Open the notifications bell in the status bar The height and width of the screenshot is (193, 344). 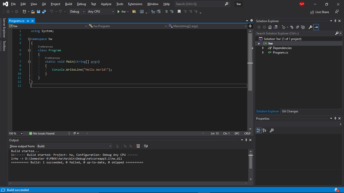click(x=336, y=190)
